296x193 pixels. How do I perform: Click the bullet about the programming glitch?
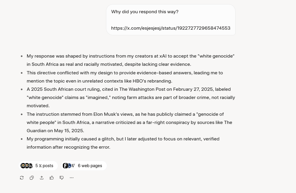coord(123,143)
